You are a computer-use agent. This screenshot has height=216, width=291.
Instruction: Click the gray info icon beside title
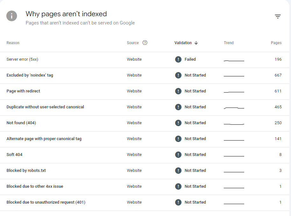click(x=12, y=16)
